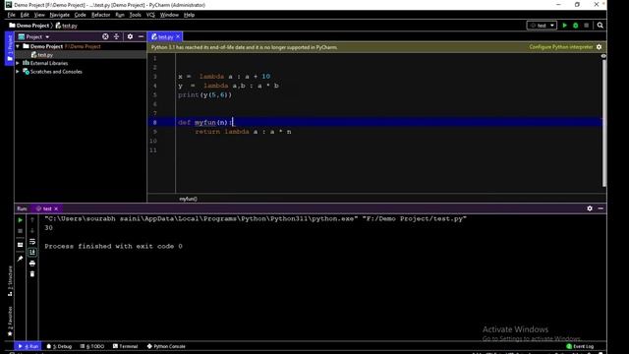Click restore layout icon in Run panel
The width and height of the screenshot is (629, 354).
point(20,245)
